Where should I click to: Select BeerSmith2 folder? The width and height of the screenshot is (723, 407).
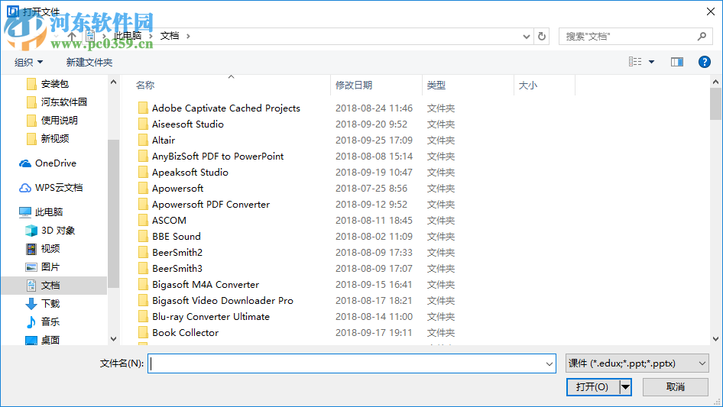tap(177, 253)
